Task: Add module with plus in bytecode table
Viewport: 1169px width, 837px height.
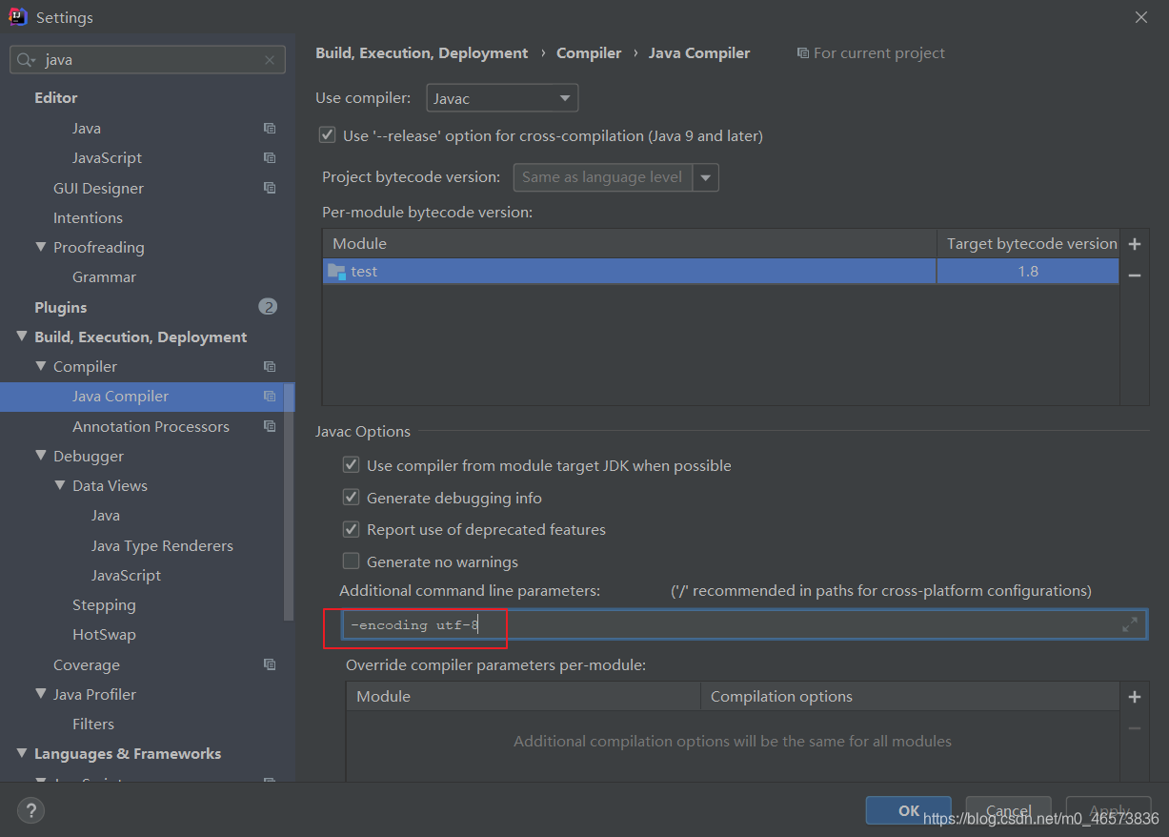Action: (x=1135, y=244)
